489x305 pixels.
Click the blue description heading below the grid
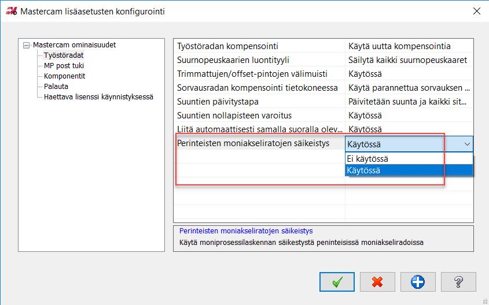click(246, 231)
